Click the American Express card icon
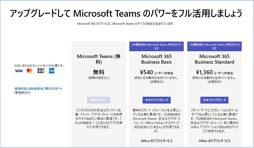 coord(52,71)
